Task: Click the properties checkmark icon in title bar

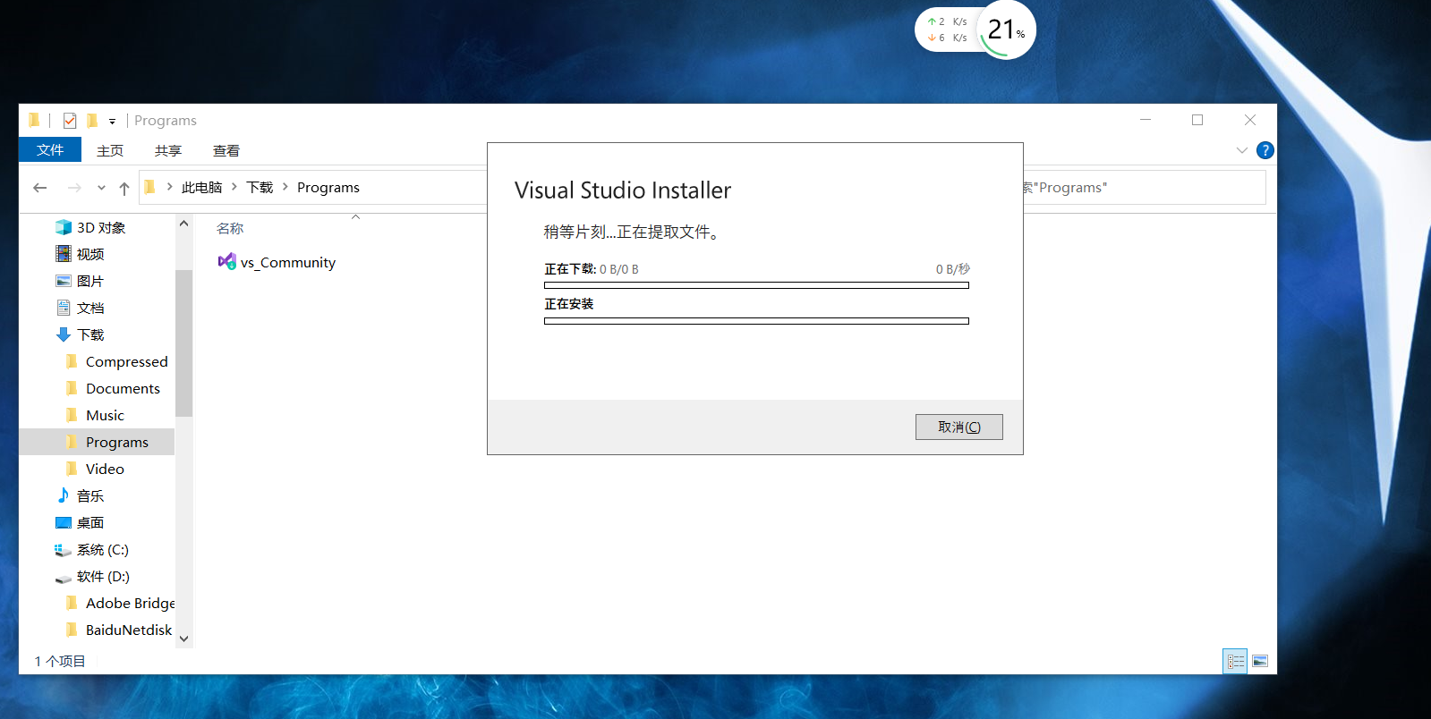Action: tap(70, 121)
